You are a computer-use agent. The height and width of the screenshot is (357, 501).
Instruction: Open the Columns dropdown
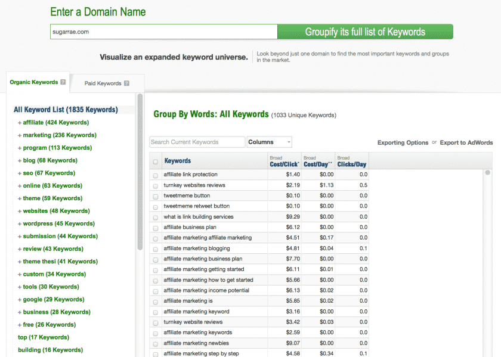pos(269,142)
